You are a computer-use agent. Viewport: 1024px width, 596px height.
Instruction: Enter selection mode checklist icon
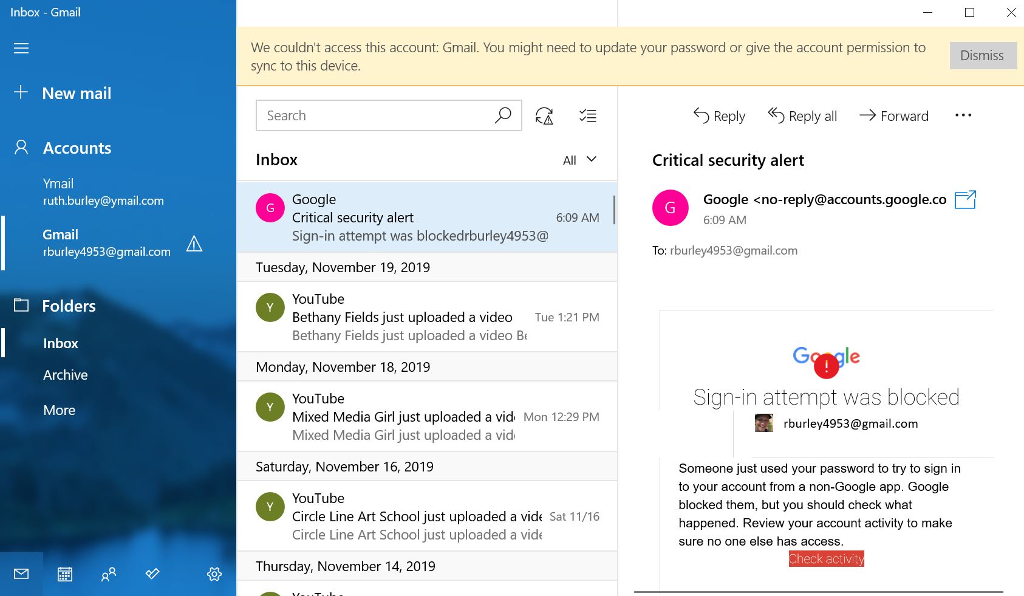click(588, 115)
